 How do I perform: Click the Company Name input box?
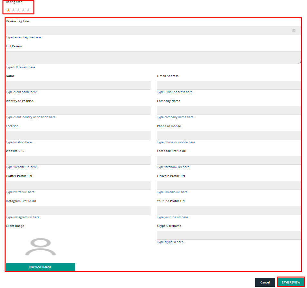coord(229,110)
